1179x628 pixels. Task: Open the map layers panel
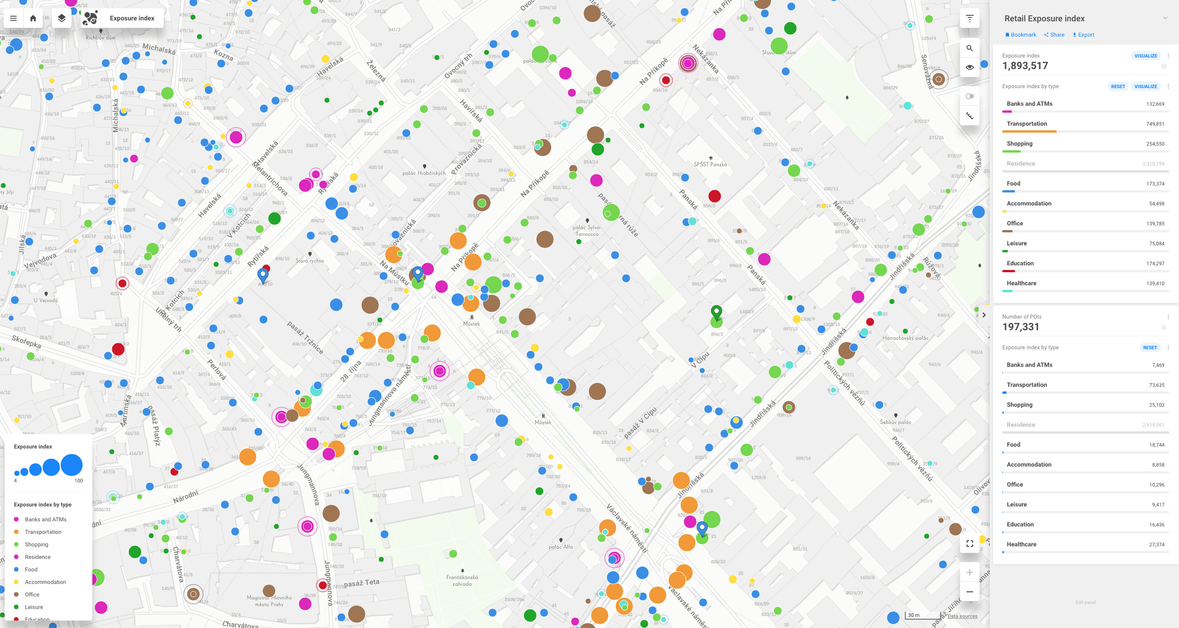62,19
